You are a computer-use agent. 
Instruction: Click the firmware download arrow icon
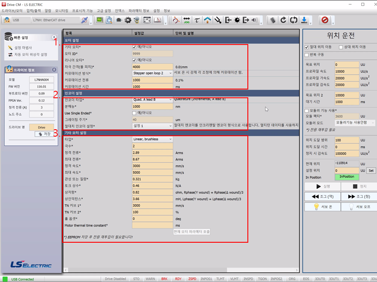click(304, 20)
